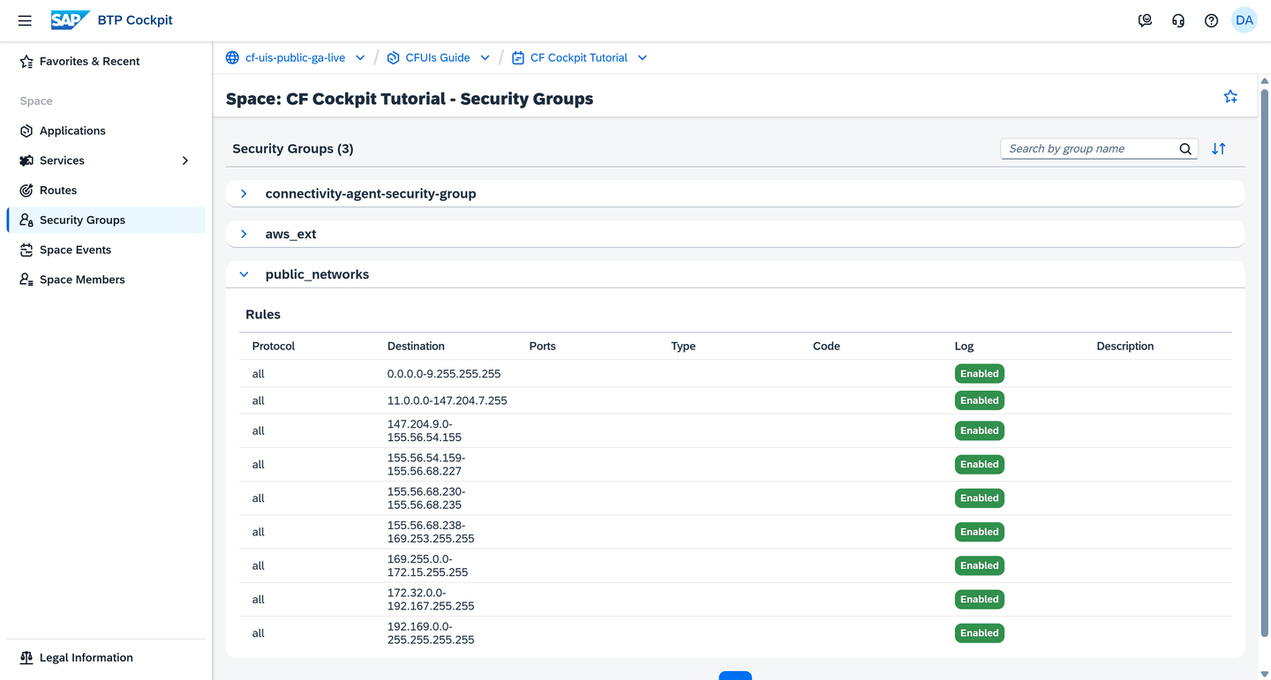Expand the aws_ext security group
Screen dimensions: 1271x680
click(x=244, y=235)
